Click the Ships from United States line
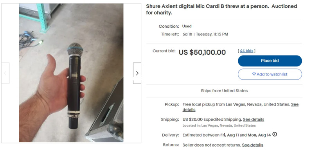 [x=224, y=91]
